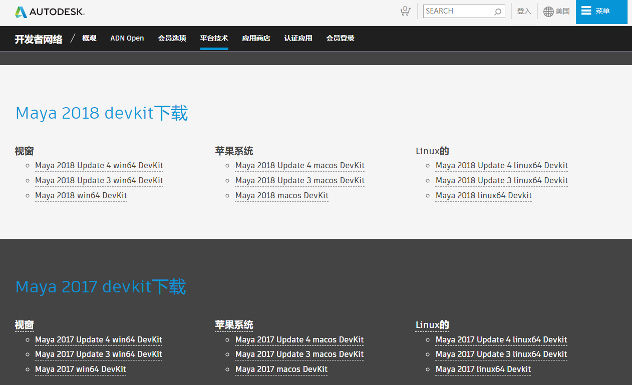This screenshot has width=632, height=385.
Task: Switch to the 平台技术 tab
Action: click(214, 38)
